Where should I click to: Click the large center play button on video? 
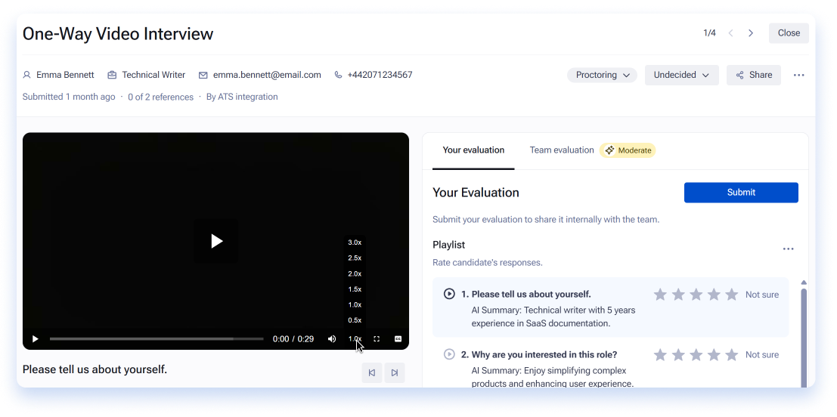coord(215,241)
